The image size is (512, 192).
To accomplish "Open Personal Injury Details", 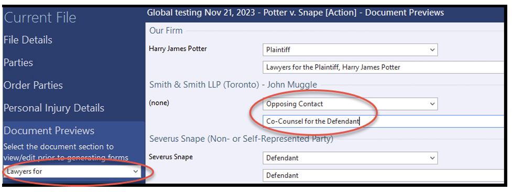I will tap(54, 108).
